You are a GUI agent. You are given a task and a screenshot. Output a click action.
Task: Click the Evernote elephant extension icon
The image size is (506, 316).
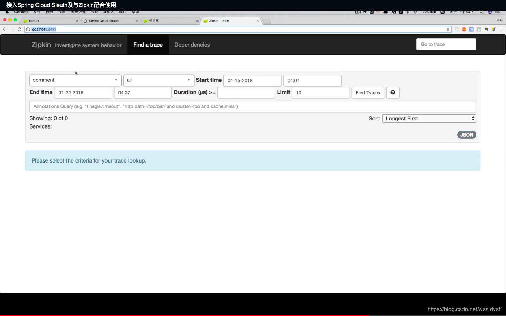click(486, 29)
